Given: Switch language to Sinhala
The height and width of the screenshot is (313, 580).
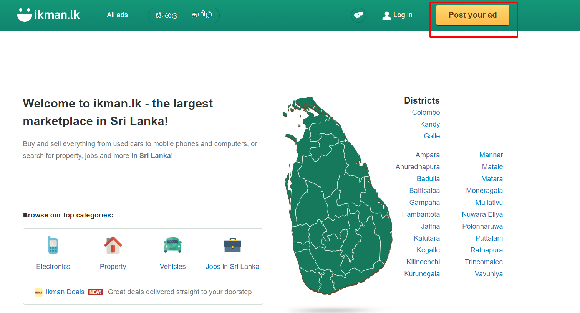Looking at the screenshot, I should point(166,15).
